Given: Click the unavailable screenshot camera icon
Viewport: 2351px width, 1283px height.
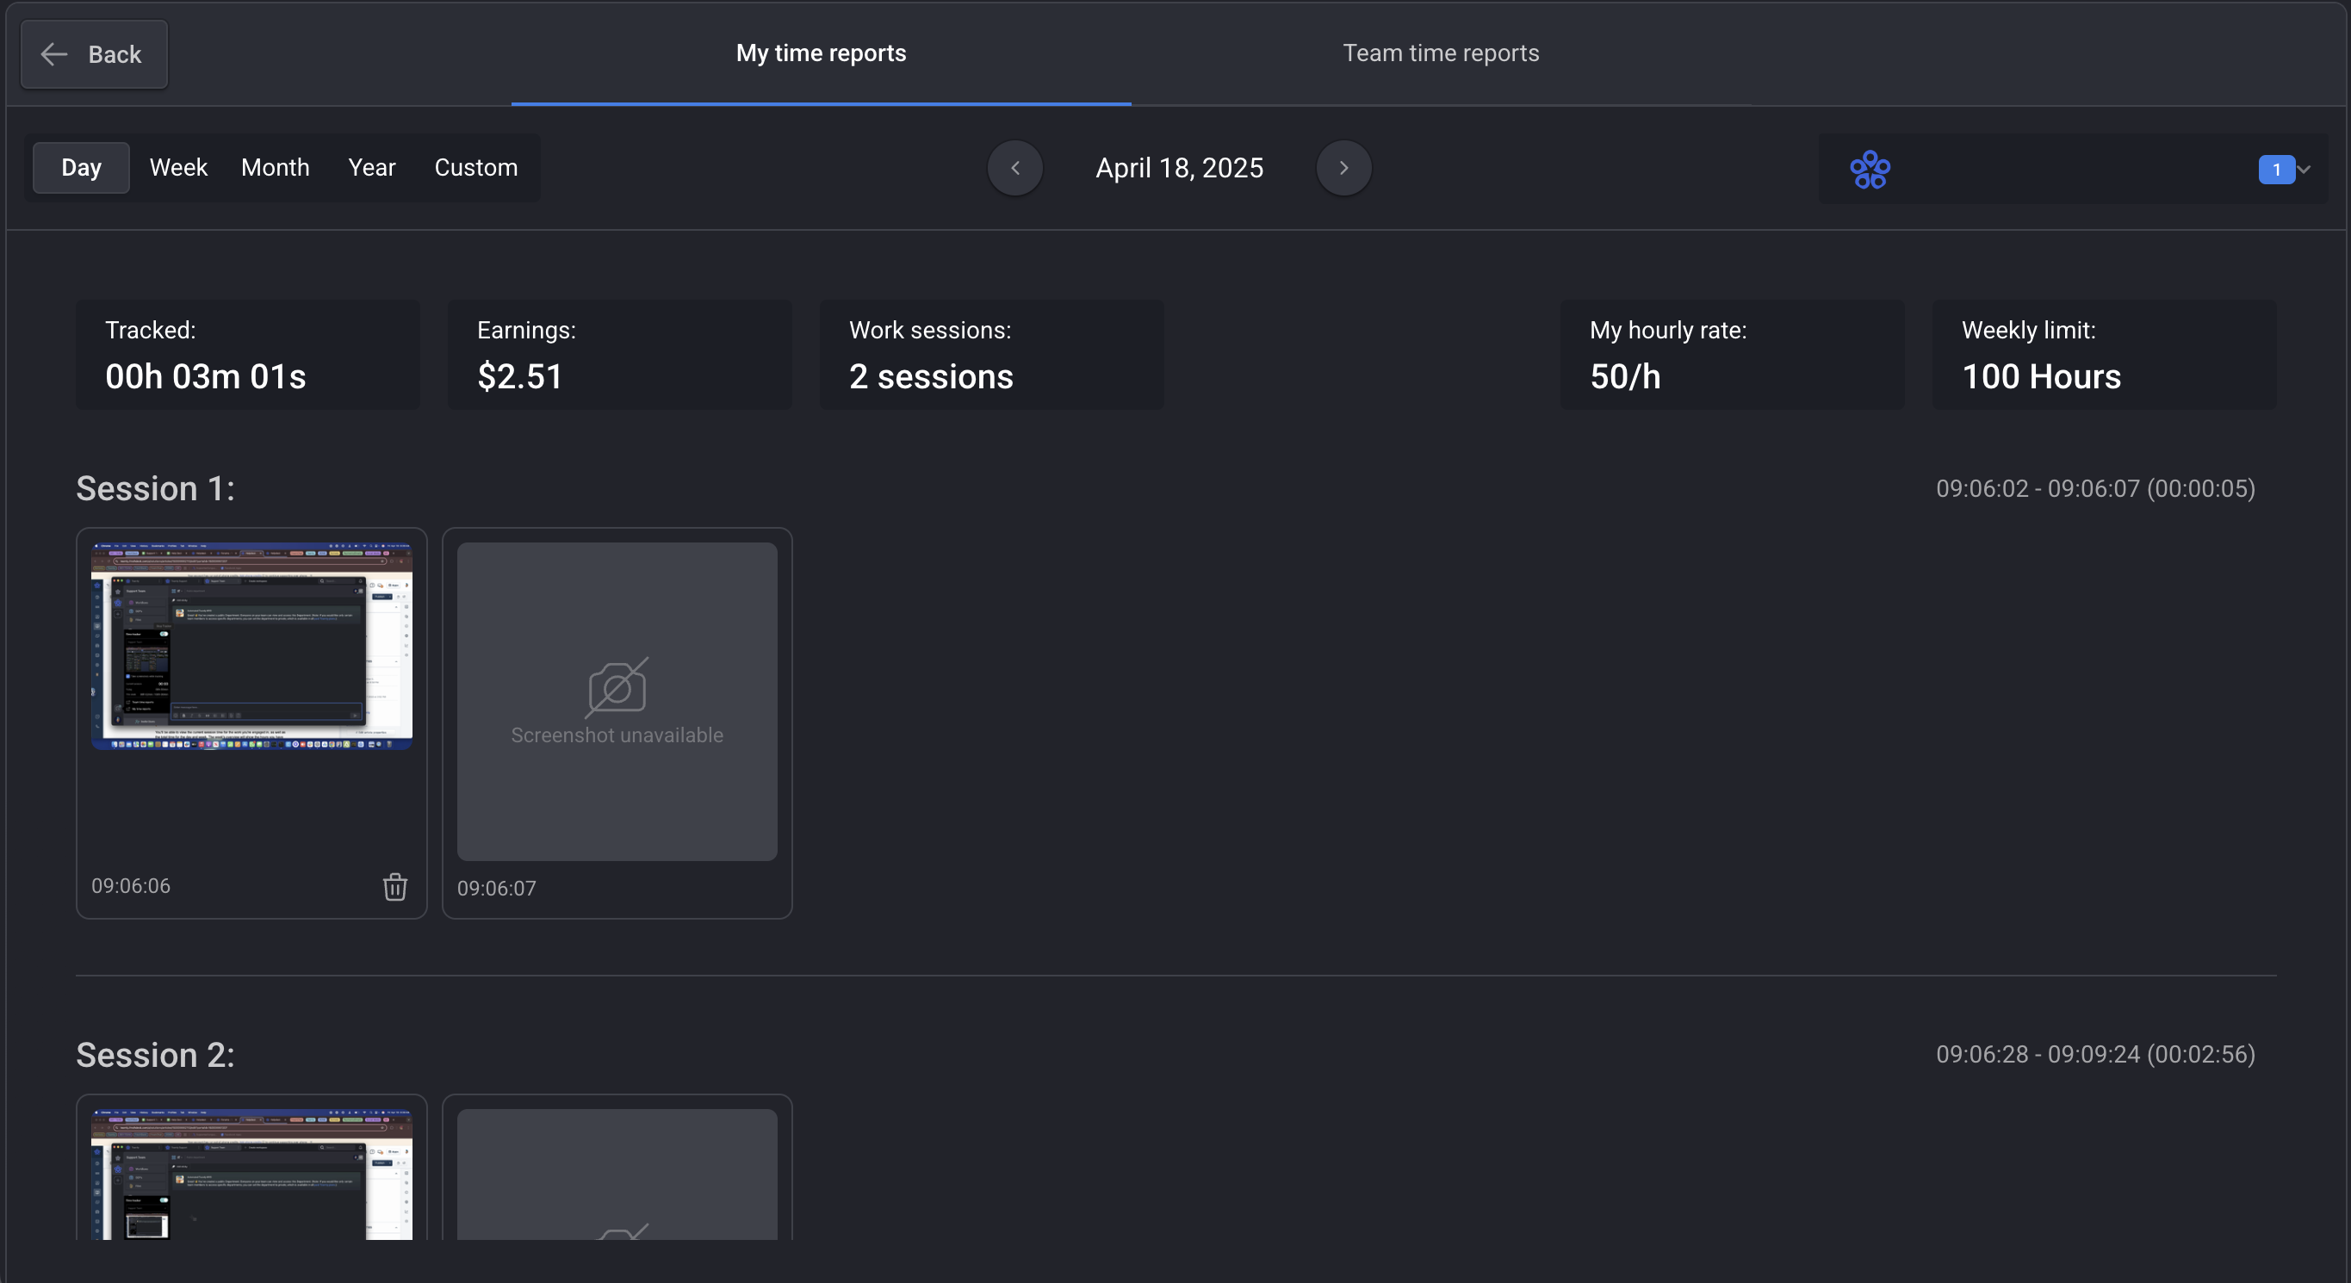Looking at the screenshot, I should coord(617,687).
